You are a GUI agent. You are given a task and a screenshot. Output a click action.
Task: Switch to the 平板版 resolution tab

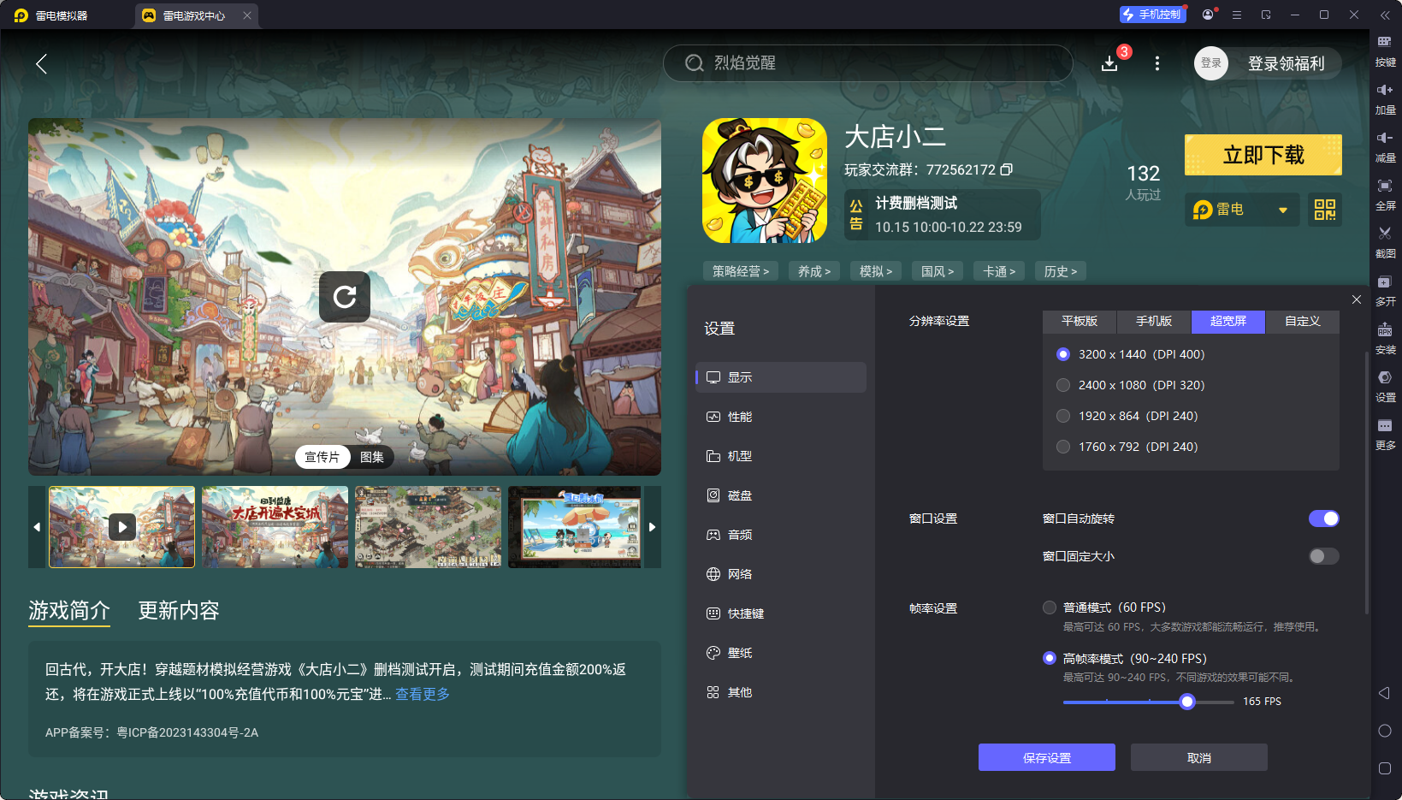pos(1079,321)
